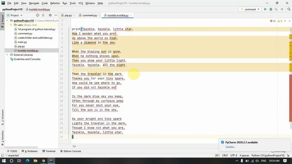Hide the Project panel with minus icon
This screenshot has width=292, height=164.
pyautogui.click(x=56, y=15)
